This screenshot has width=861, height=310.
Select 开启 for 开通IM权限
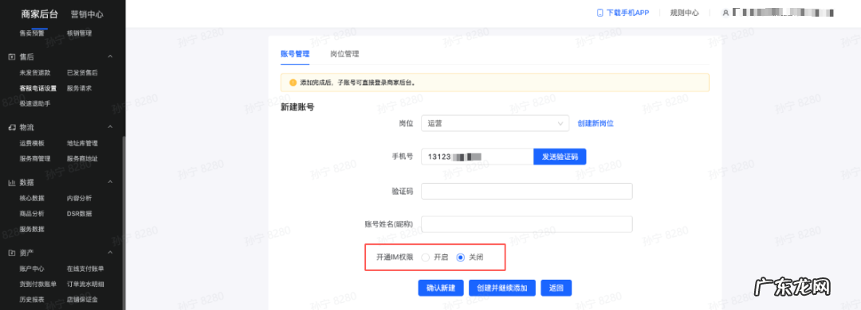426,257
